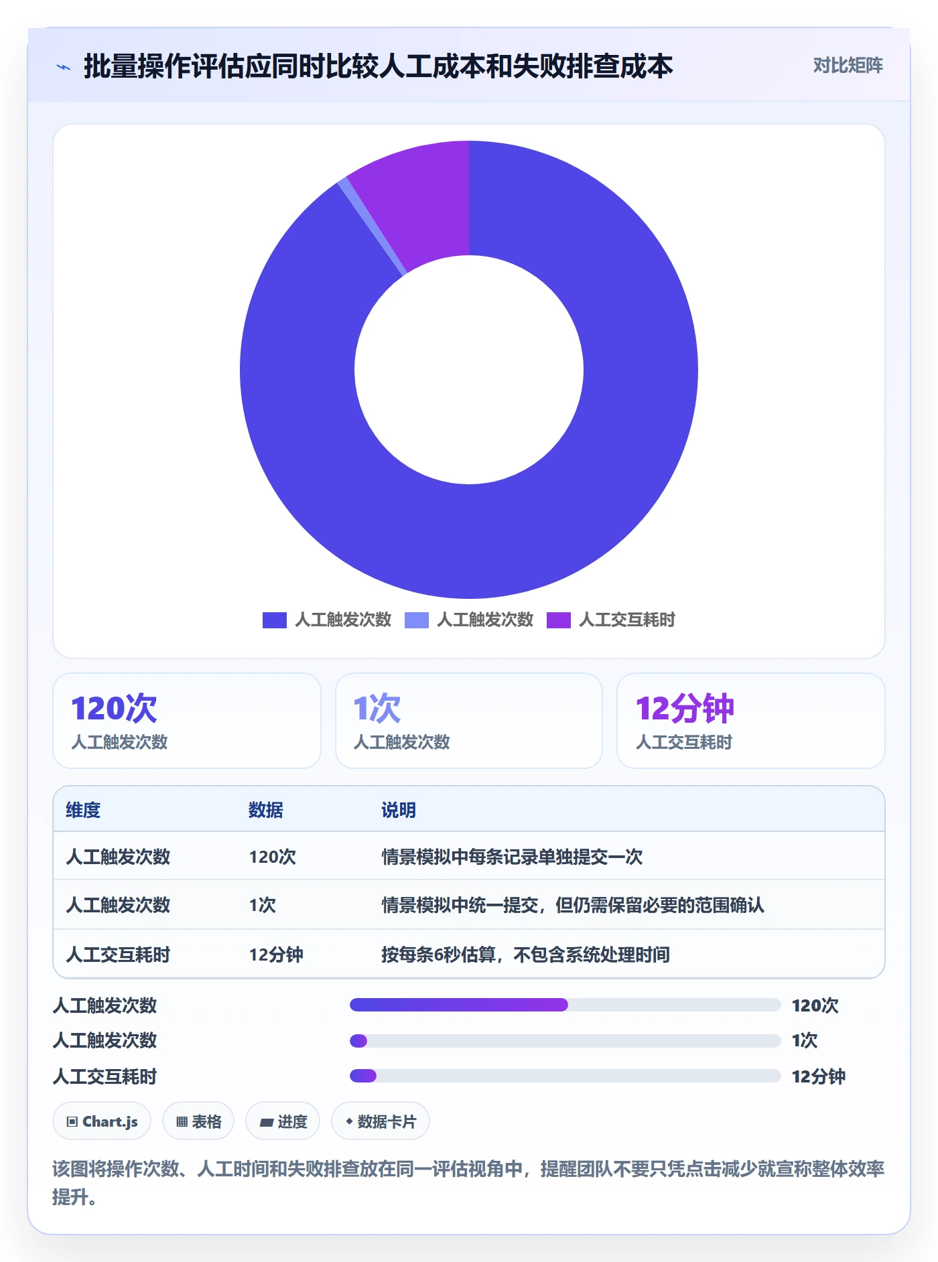
Task: Select the 数据卡片 chip label
Action: 387,1121
